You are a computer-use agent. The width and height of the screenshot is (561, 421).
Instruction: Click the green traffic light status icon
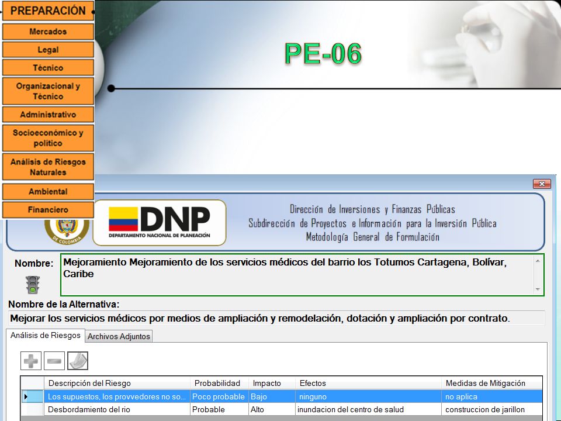33,285
